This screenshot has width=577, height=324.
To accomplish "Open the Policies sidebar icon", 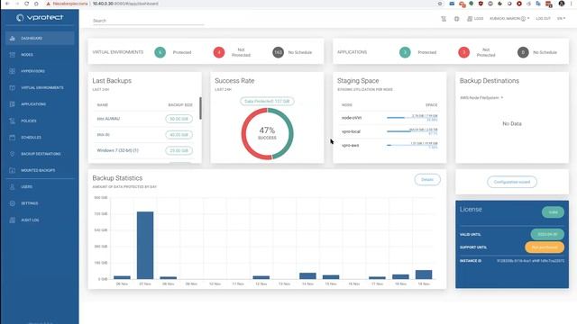I will [x=12, y=121].
